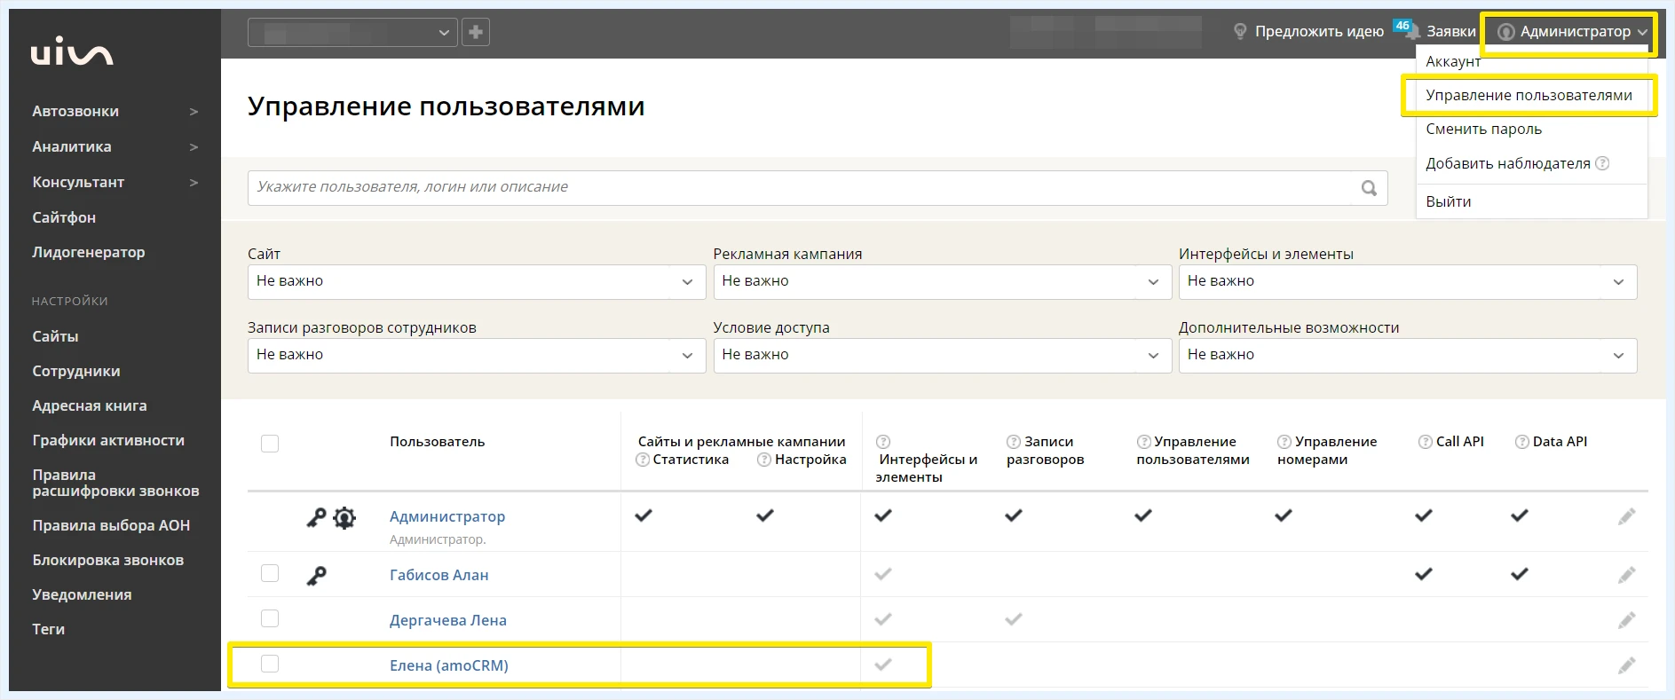This screenshot has height=700, width=1675.
Task: Open Сайтфон in the sidebar
Action: 64,217
